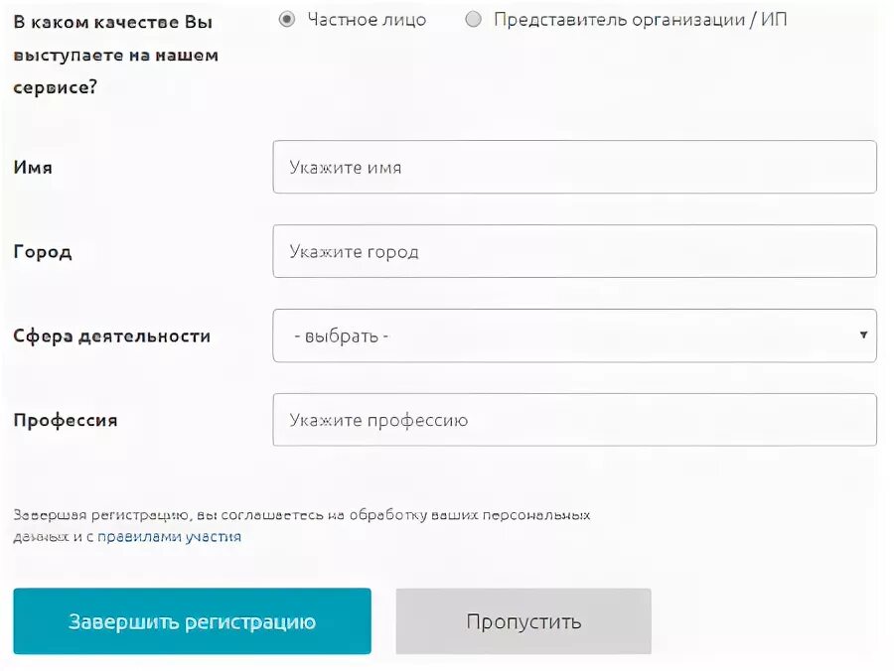Click the "Профессия" field label

coord(66,421)
